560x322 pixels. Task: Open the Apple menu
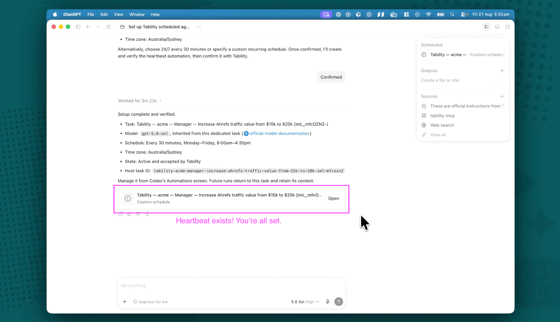(x=55, y=14)
